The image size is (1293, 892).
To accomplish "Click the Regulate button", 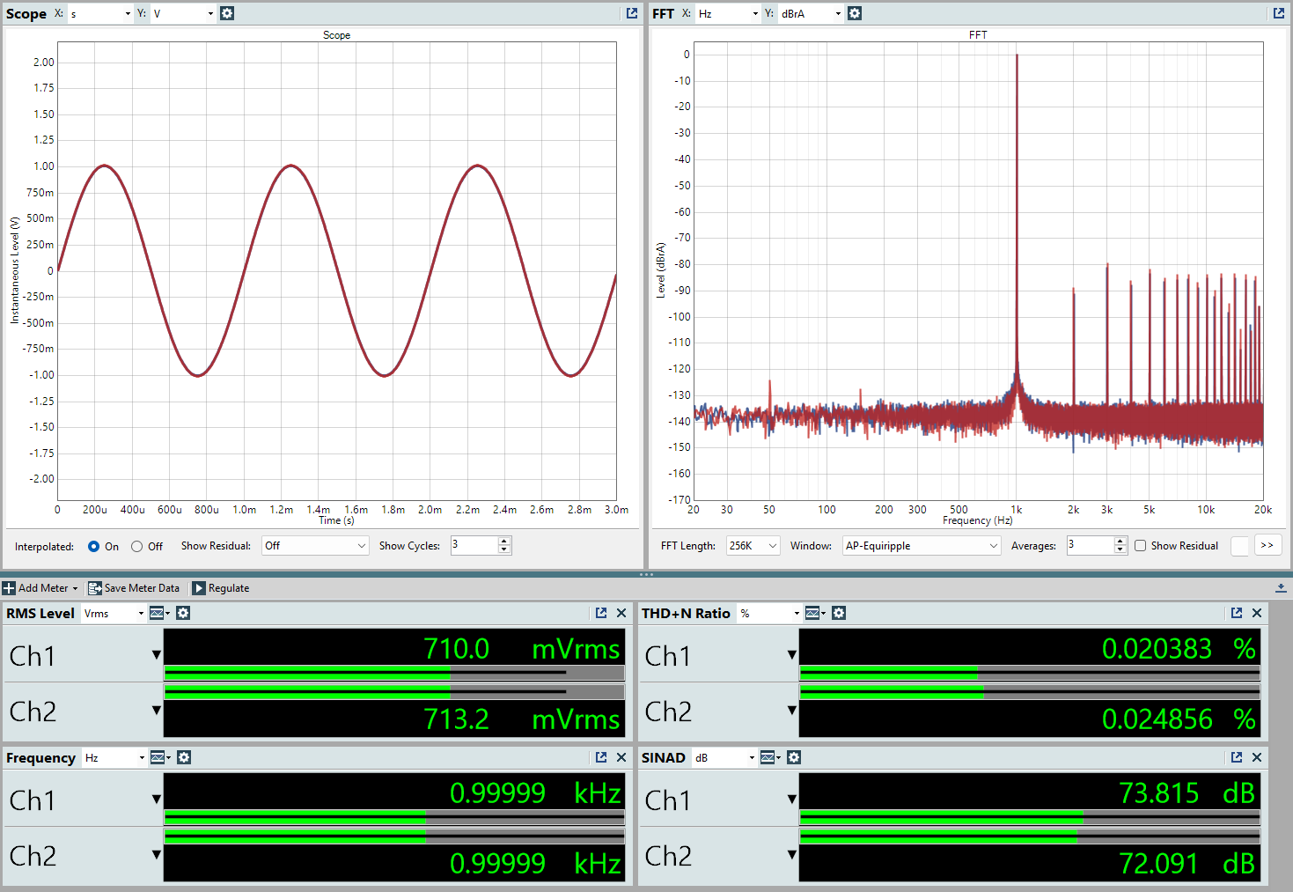I will (221, 588).
